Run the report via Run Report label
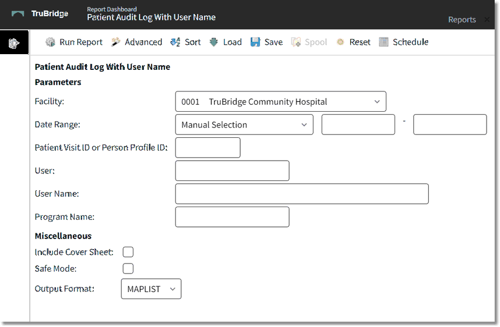The height and width of the screenshot is (327, 500). tap(81, 42)
